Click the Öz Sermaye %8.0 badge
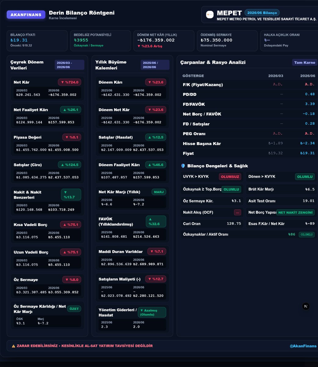Image resolution: width=318 pixels, height=367 pixels. click(71, 280)
